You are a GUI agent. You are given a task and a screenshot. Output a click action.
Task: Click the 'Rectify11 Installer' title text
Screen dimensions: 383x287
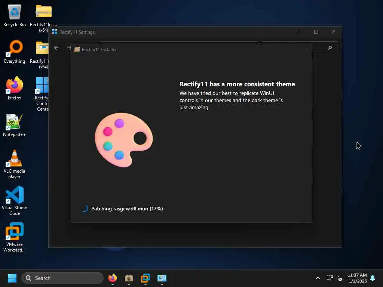tap(99, 50)
